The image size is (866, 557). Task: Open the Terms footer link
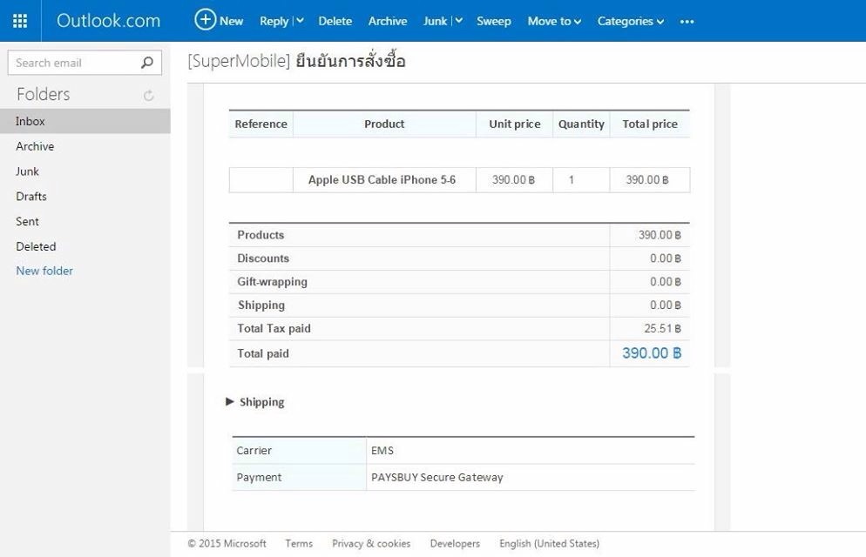(299, 543)
